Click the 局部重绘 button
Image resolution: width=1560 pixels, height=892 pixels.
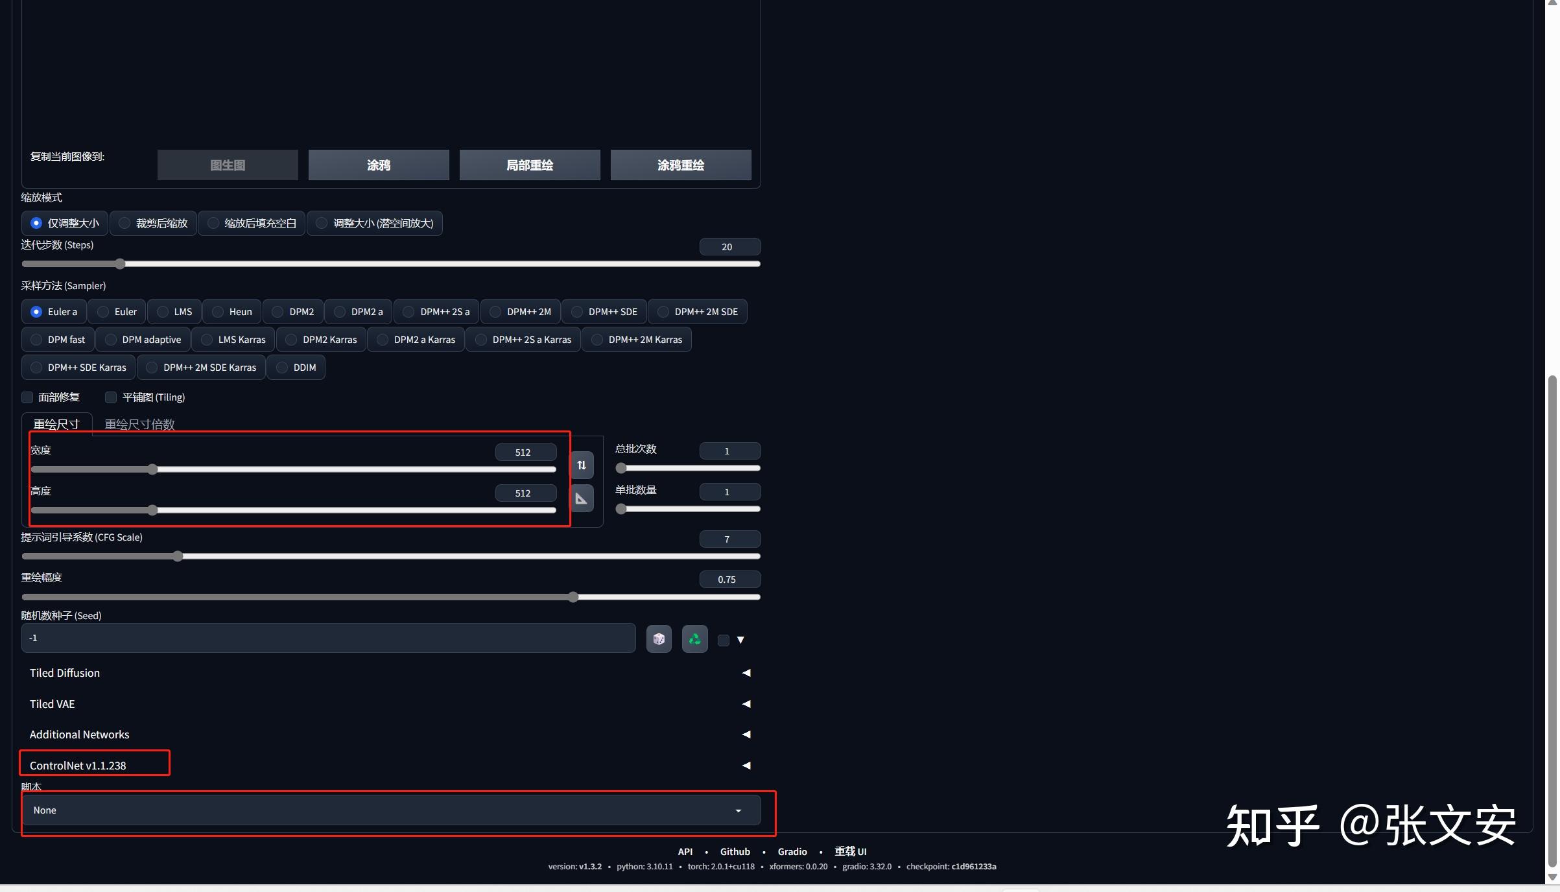529,165
